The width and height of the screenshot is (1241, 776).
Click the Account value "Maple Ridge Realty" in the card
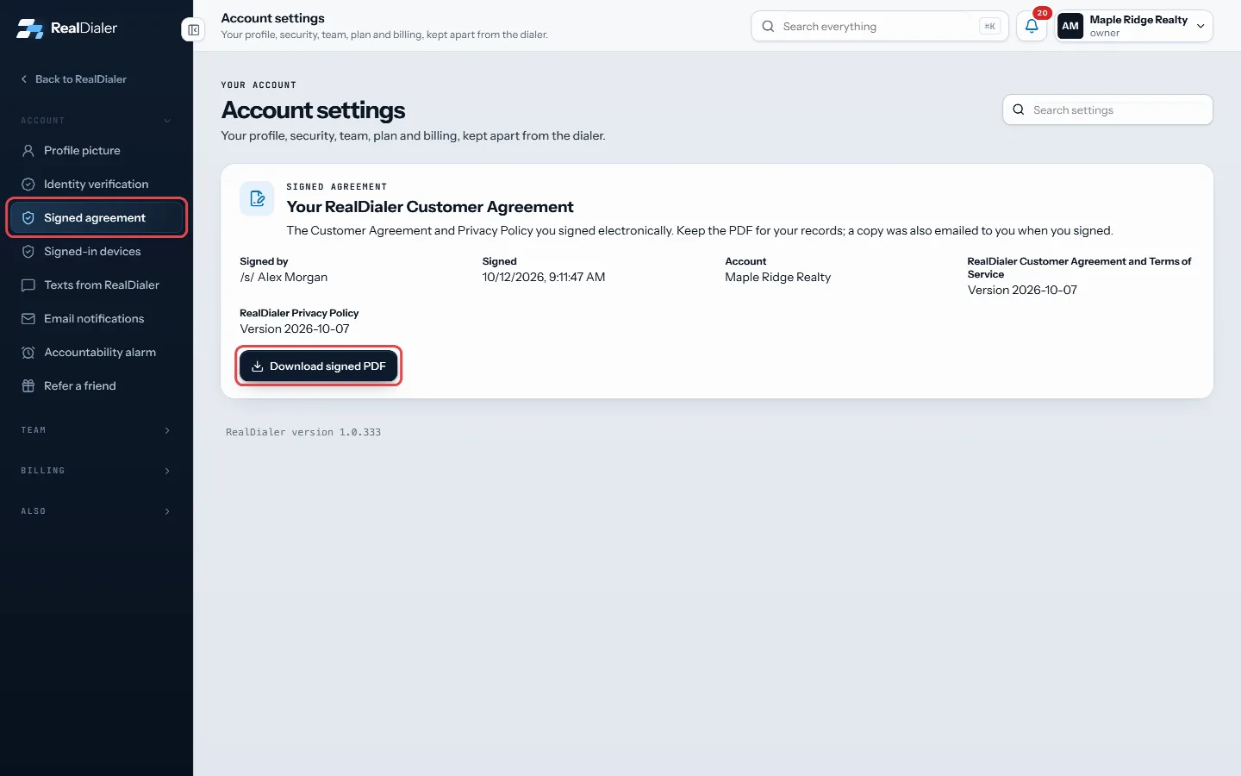[x=778, y=278]
